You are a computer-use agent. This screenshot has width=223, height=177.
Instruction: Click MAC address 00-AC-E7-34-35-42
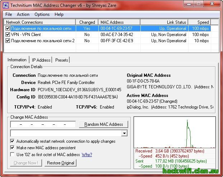click(117, 35)
